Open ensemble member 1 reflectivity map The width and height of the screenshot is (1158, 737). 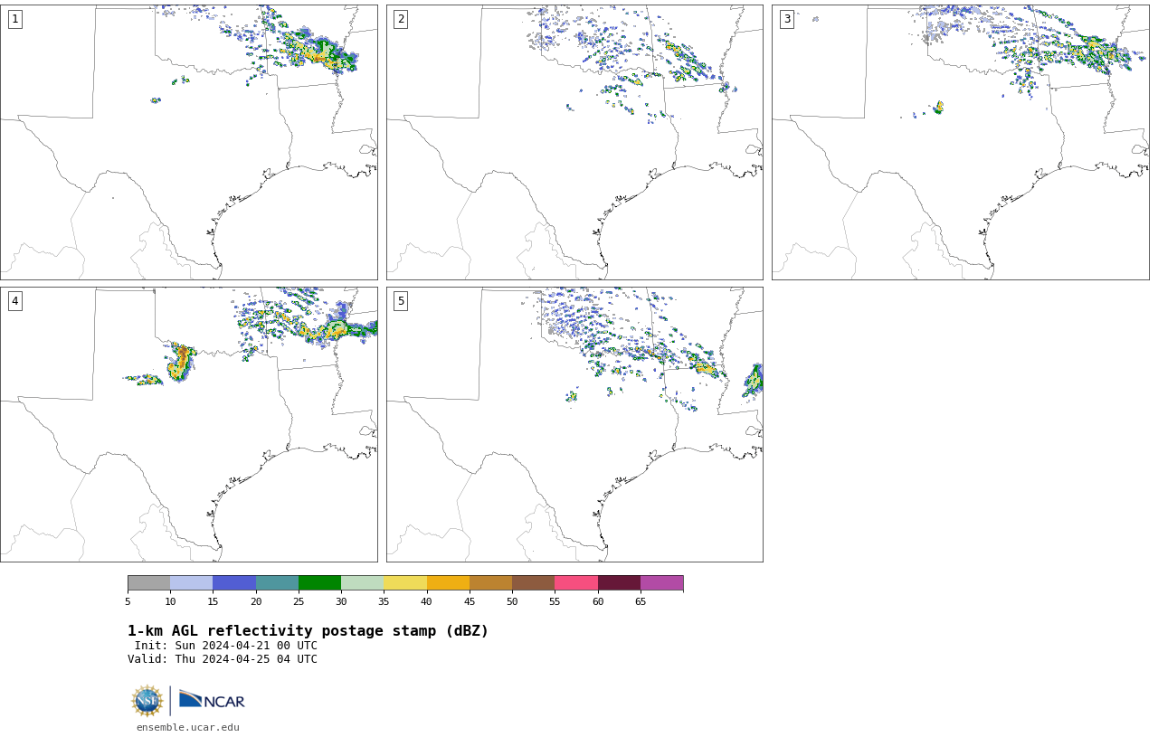click(188, 142)
